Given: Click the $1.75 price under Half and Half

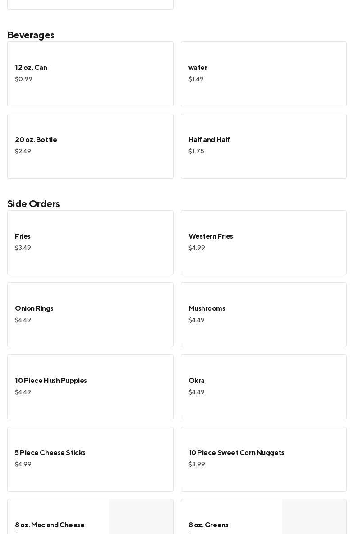Looking at the screenshot, I should pyautogui.click(x=196, y=152).
